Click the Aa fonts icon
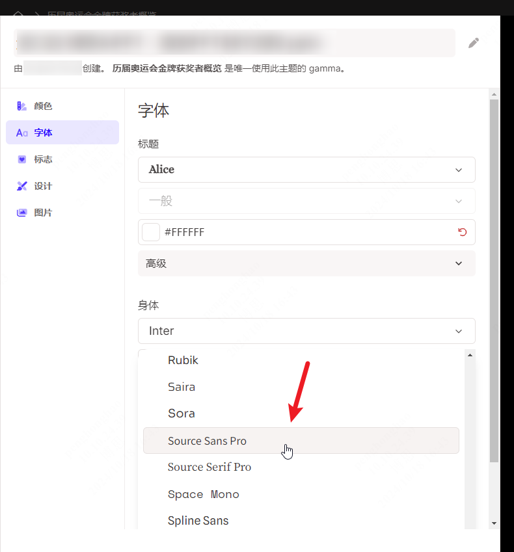 [22, 133]
